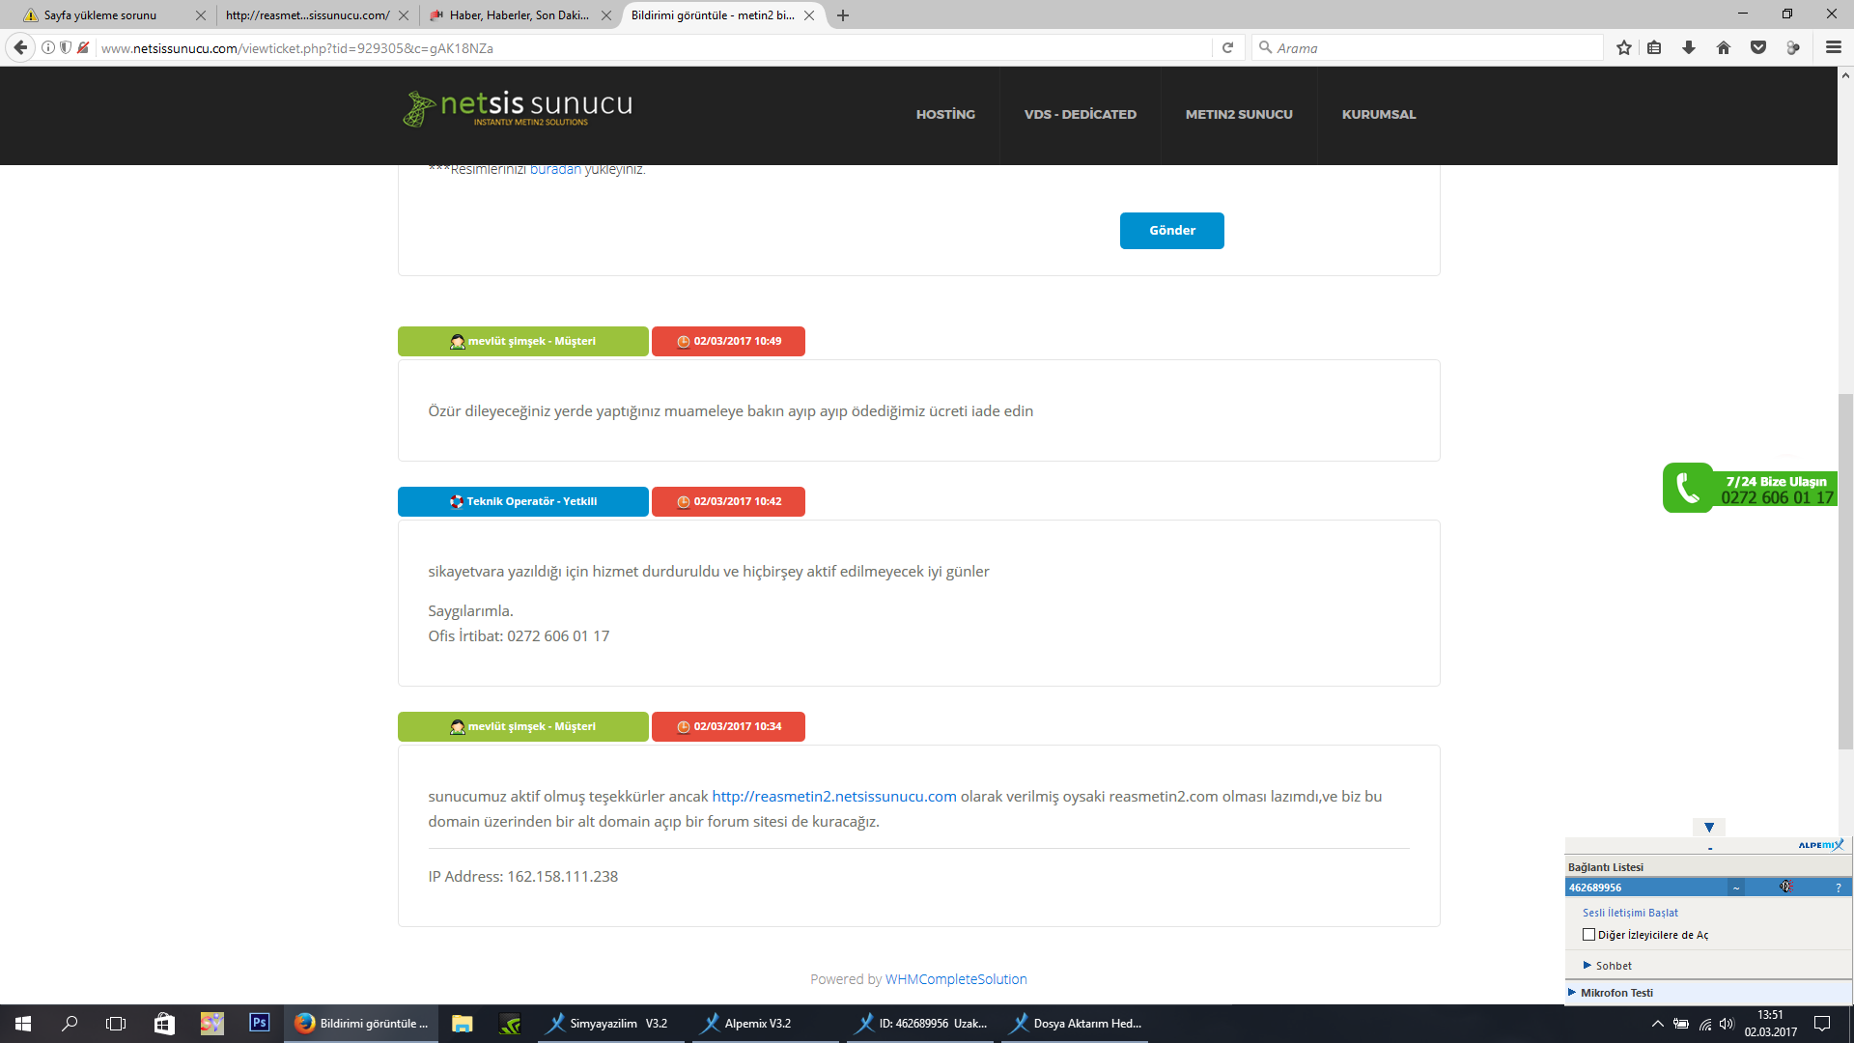Viewport: 1854px width, 1043px height.
Task: Open File Explorer from the taskbar
Action: [463, 1024]
